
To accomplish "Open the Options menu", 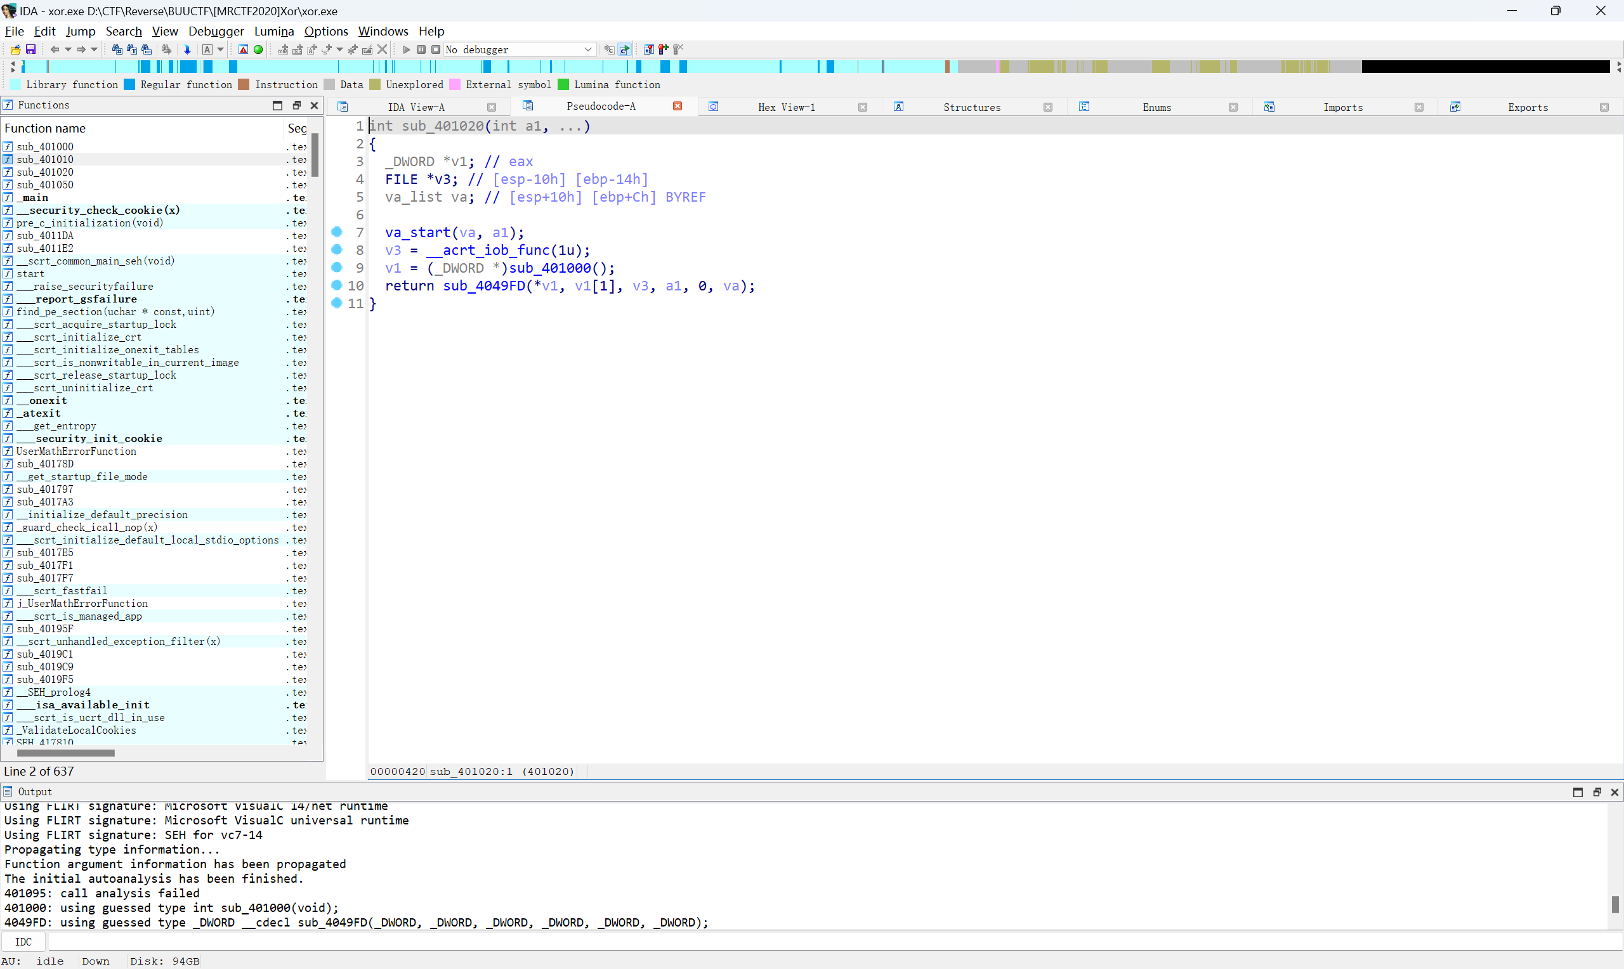I will click(326, 31).
